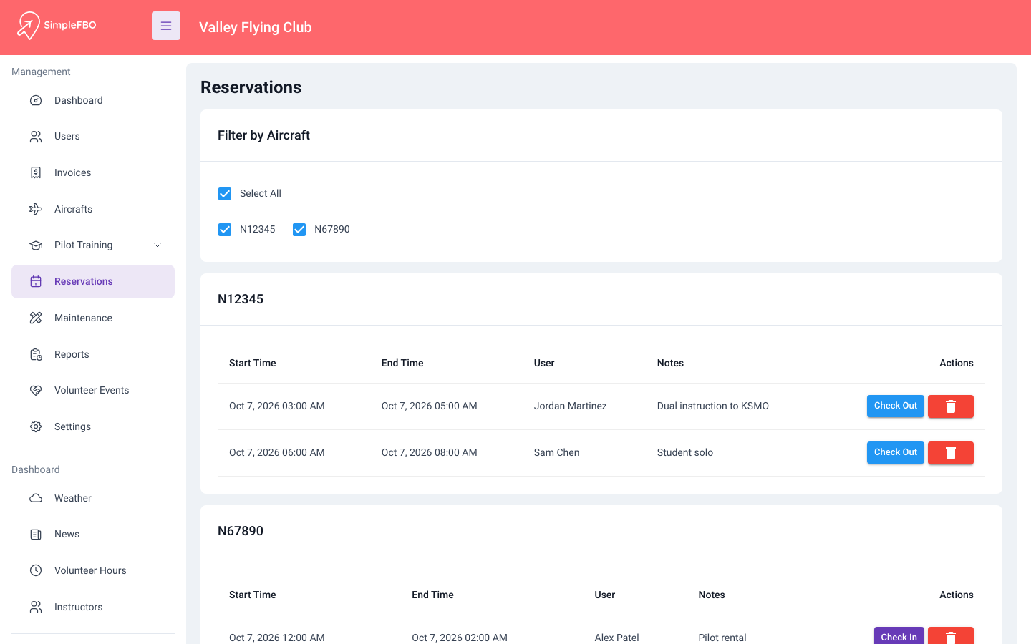Delete Sam Chen reservation with trash button
Image resolution: width=1031 pixels, height=644 pixels.
pos(951,453)
